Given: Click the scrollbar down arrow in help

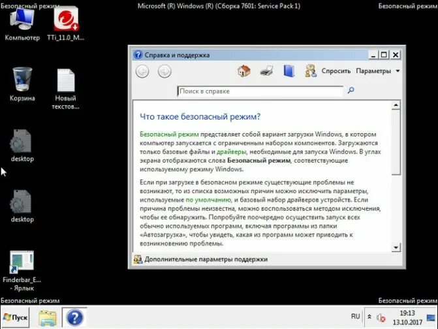Looking at the screenshot, I should click(x=396, y=247).
